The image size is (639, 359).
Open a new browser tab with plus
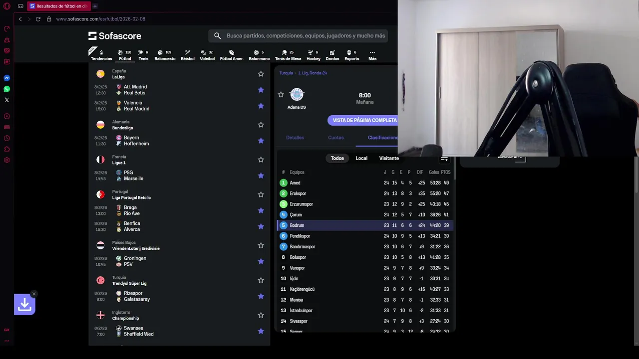[95, 6]
